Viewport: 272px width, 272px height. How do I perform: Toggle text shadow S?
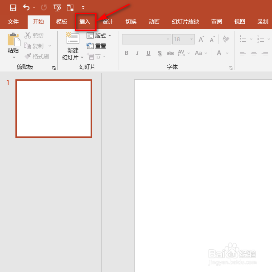pos(160,53)
